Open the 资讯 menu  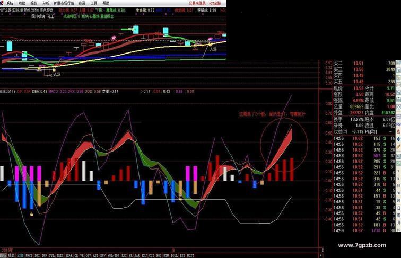pos(82,3)
